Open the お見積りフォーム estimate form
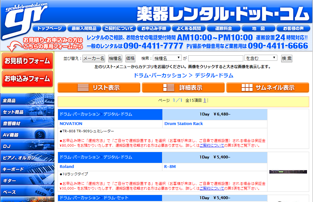 tap(27, 61)
